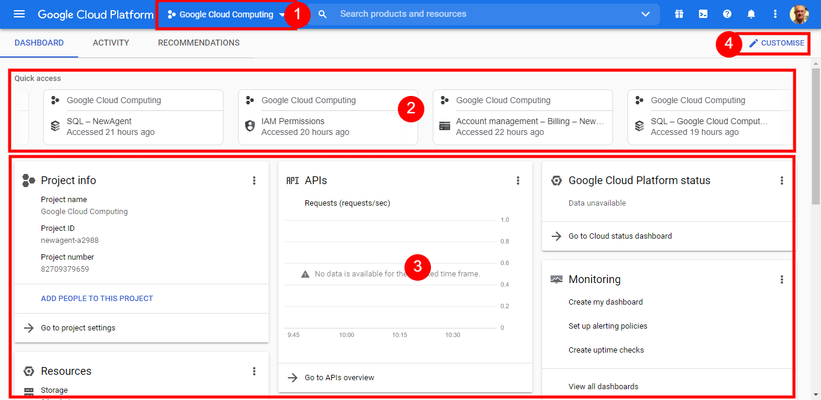Click the user account avatar
This screenshot has height=400, width=821.
(x=799, y=14)
